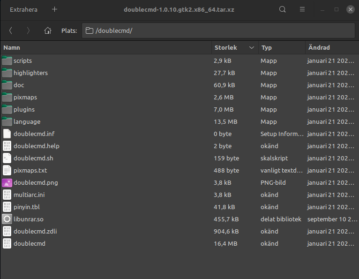Open the hamburger menu icon
This screenshot has width=359, height=279.
(x=302, y=9)
